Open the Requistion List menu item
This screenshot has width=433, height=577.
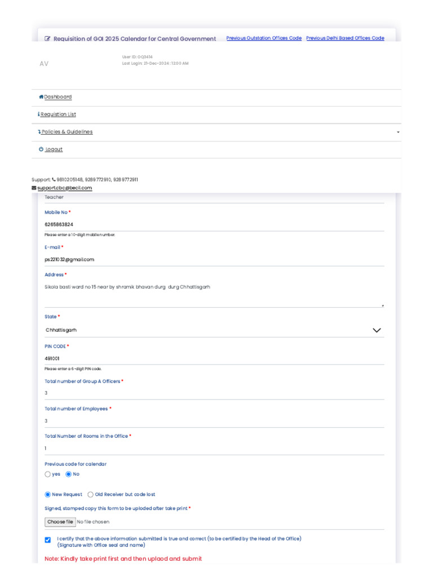[x=58, y=114]
